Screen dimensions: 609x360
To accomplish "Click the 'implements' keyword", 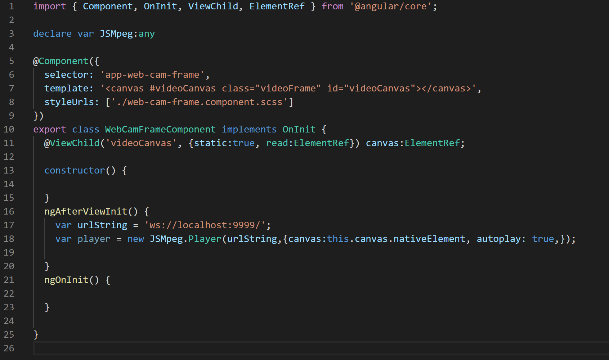I will tap(249, 130).
